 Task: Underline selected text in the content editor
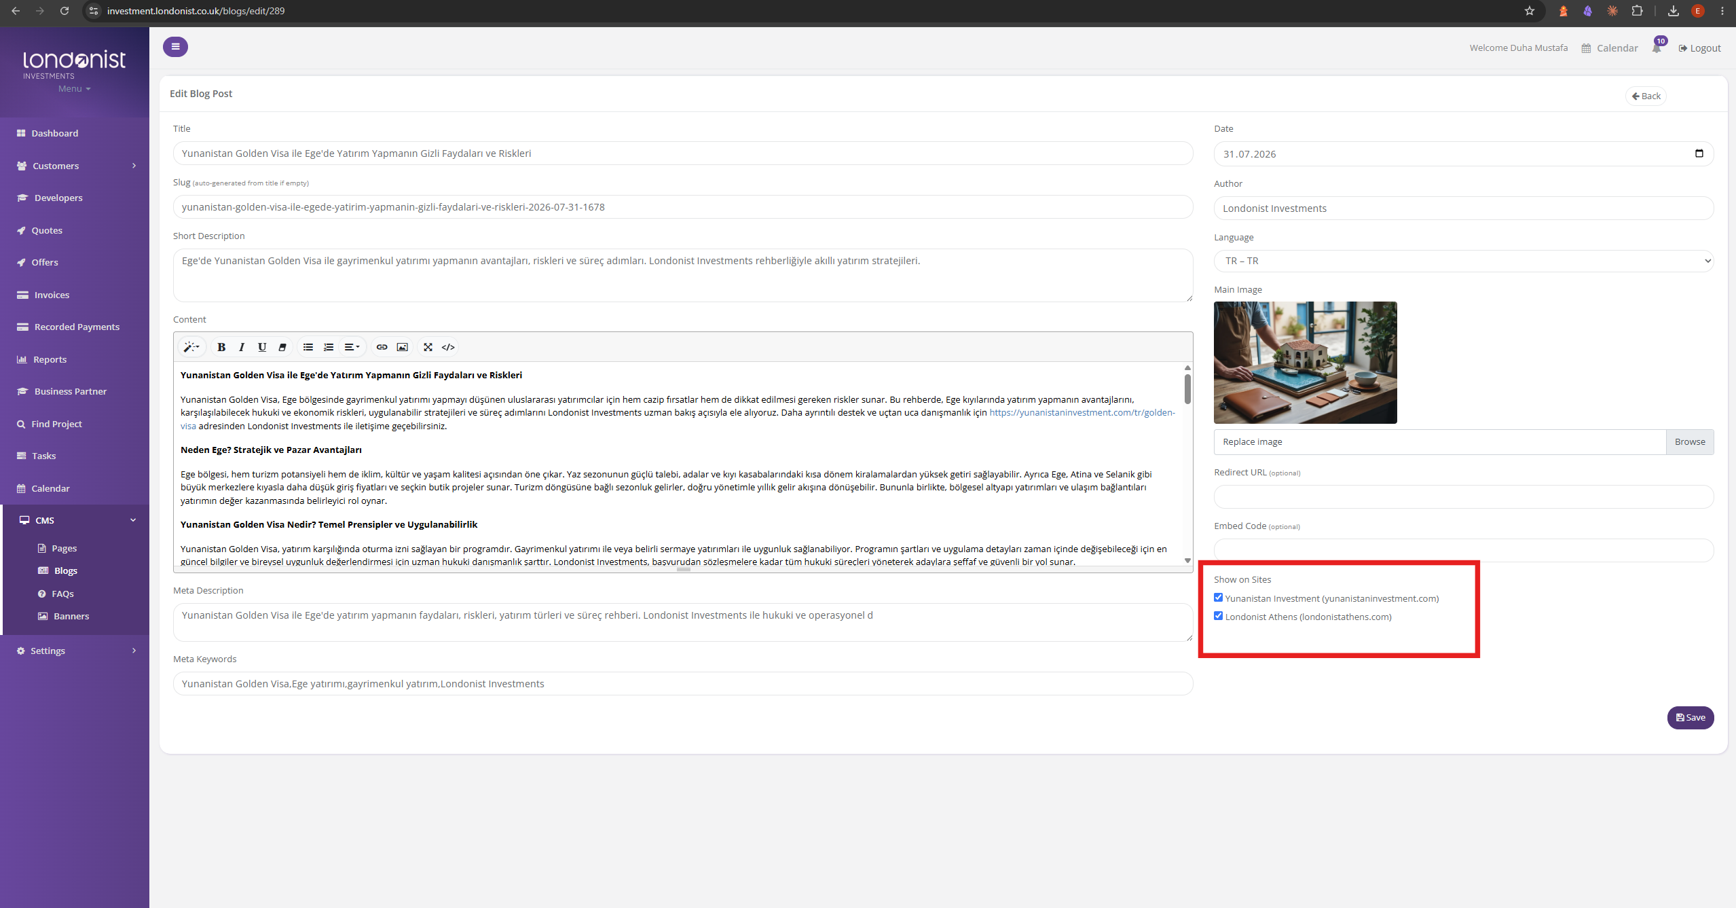click(x=262, y=347)
